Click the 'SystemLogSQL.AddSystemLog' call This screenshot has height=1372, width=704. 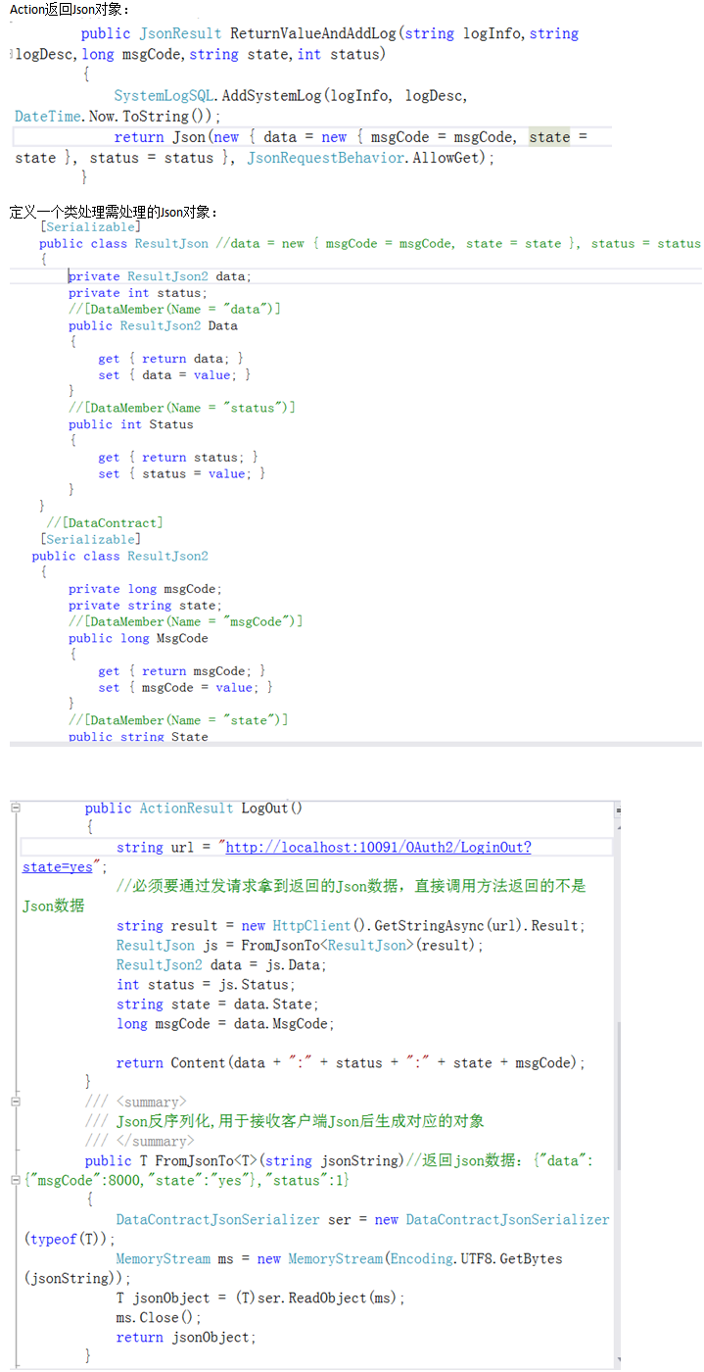(x=220, y=95)
